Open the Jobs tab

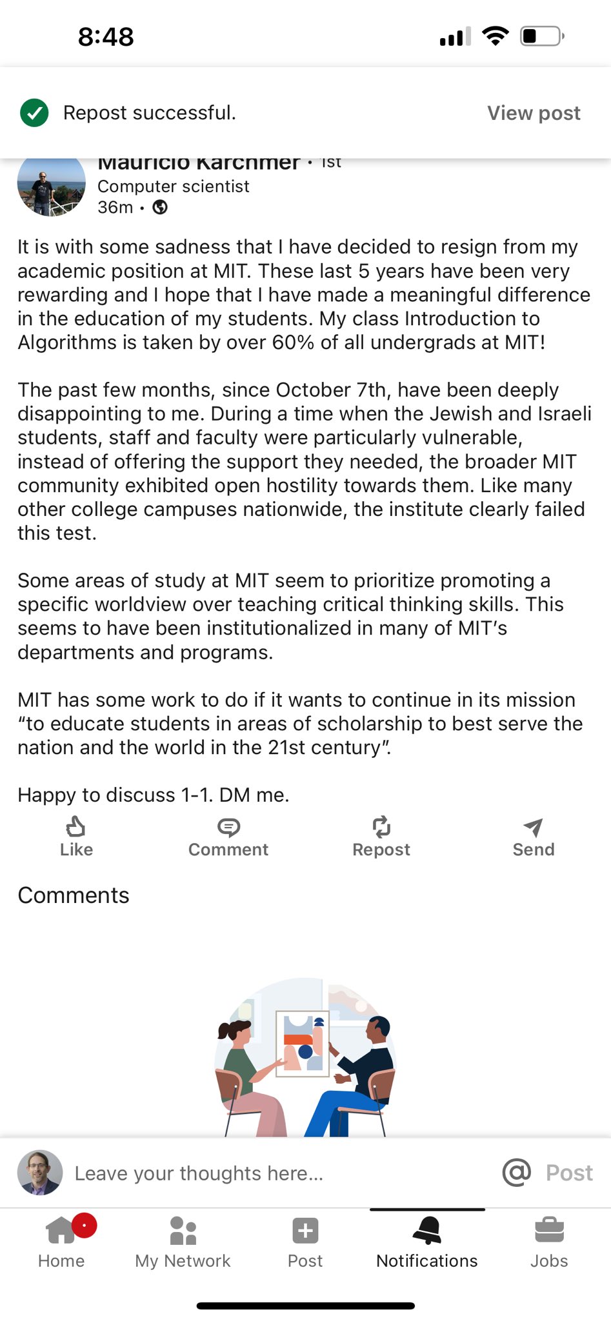pos(549,1242)
